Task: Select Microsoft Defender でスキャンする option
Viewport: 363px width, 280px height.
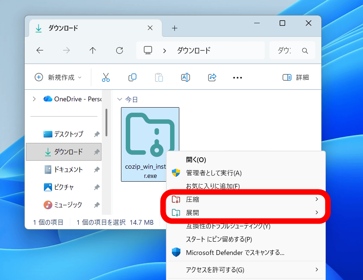Action: 235,253
